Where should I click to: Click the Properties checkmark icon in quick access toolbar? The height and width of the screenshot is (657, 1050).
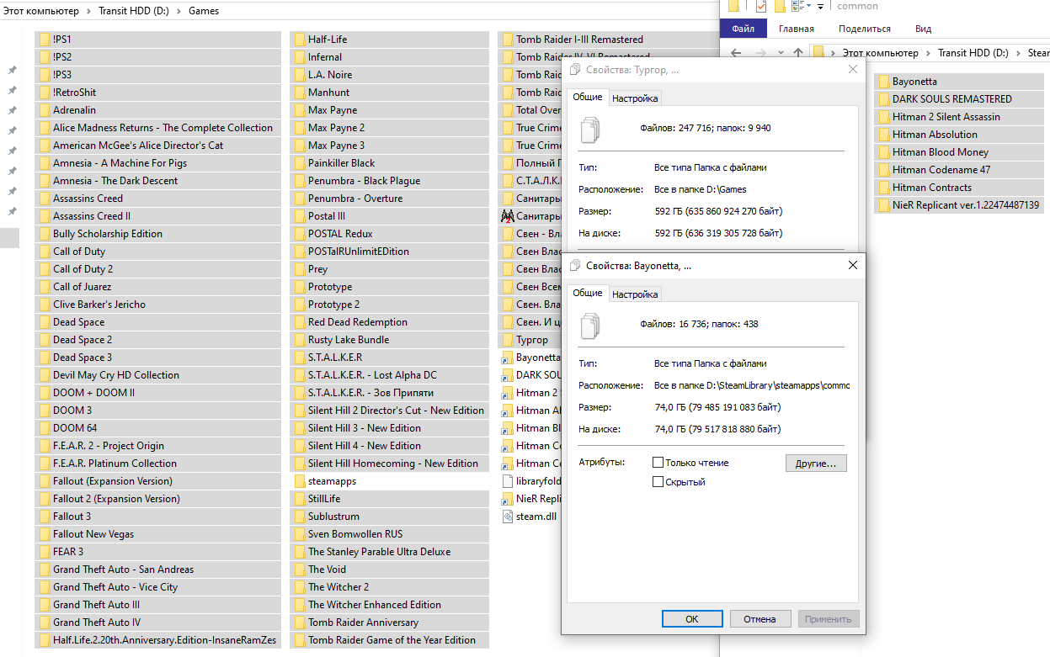click(761, 7)
